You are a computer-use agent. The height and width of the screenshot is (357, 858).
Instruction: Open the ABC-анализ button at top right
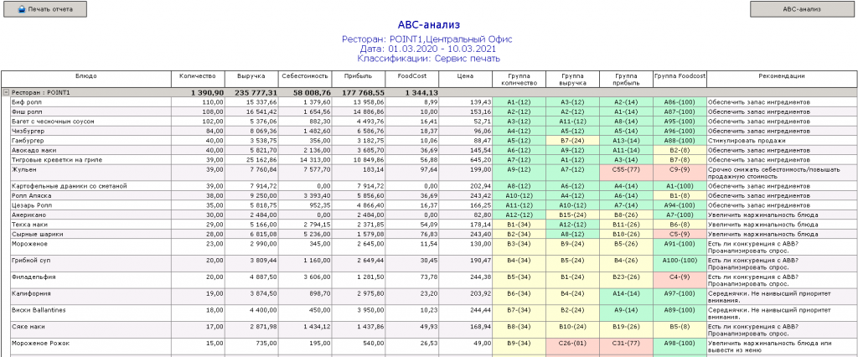click(x=799, y=9)
